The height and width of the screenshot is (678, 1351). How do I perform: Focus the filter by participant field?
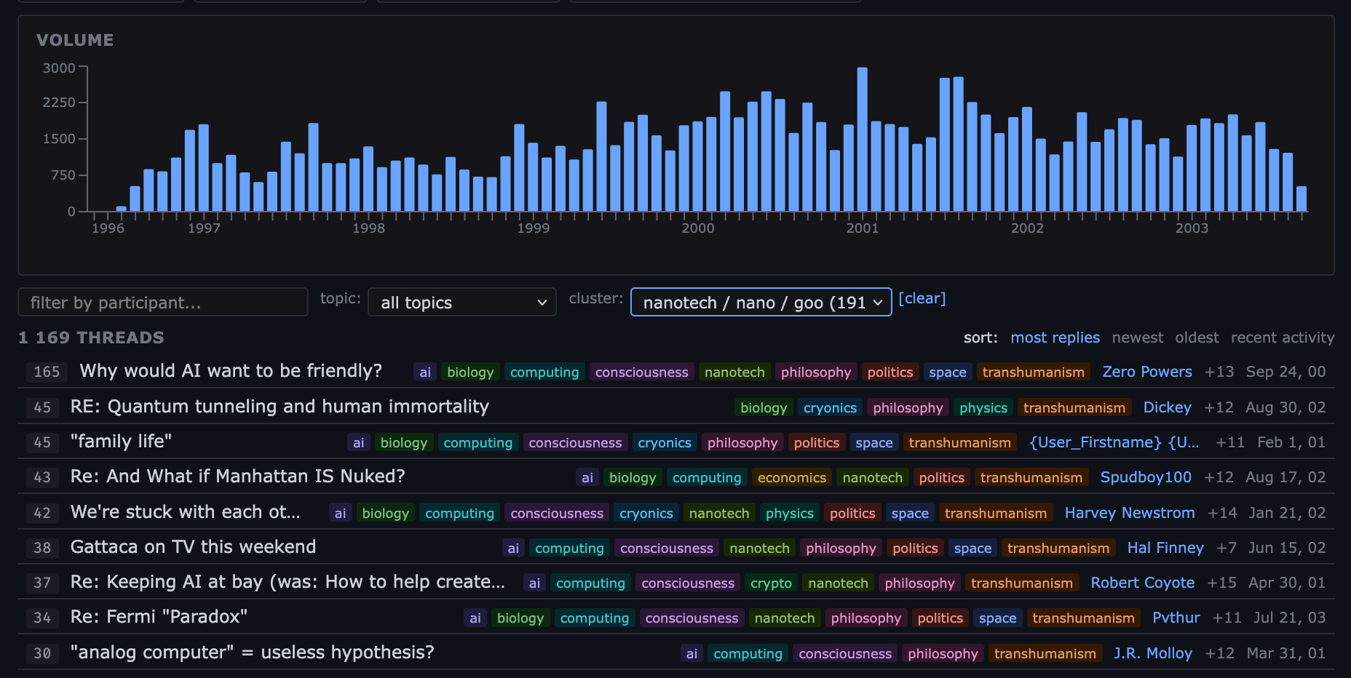[x=163, y=303]
